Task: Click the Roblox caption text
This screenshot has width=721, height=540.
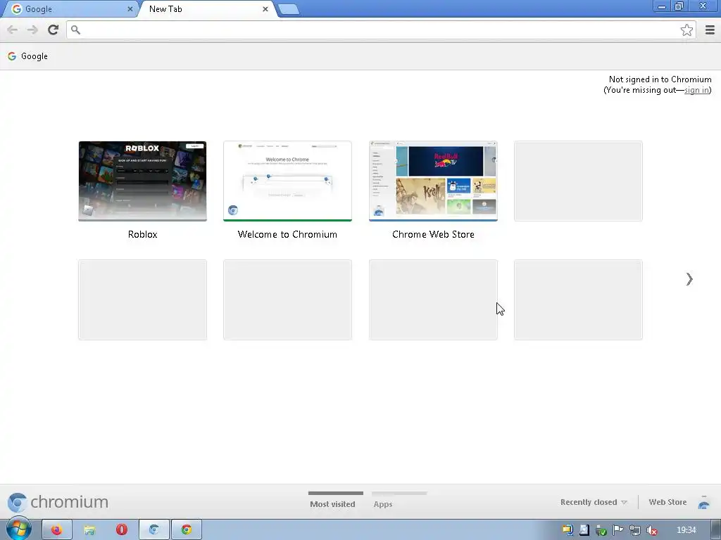Action: point(142,234)
